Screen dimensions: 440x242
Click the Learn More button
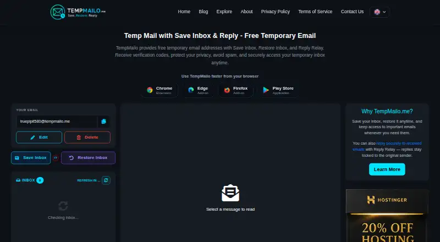387,169
